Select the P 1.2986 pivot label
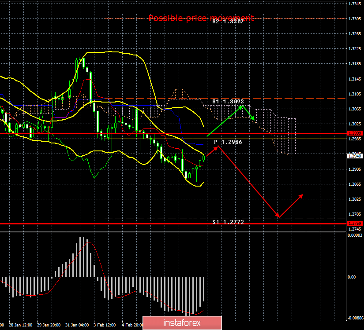 pyautogui.click(x=228, y=142)
